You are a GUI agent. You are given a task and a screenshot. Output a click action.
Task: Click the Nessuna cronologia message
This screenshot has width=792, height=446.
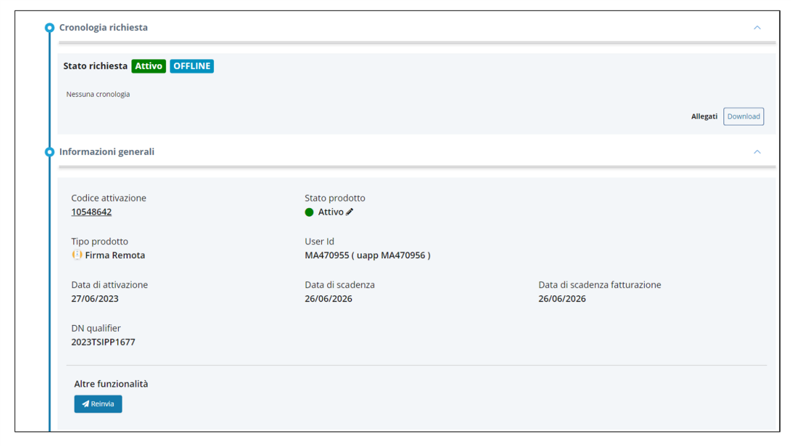point(98,95)
